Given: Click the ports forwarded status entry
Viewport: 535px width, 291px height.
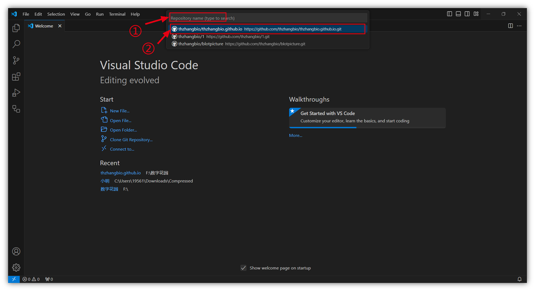Looking at the screenshot, I should point(49,279).
